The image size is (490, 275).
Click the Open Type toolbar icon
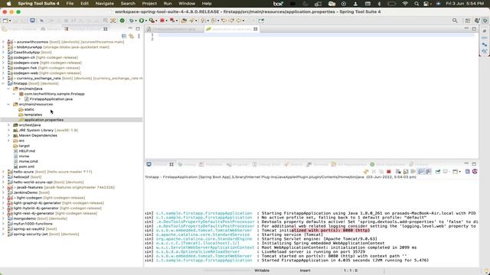coord(184,21)
